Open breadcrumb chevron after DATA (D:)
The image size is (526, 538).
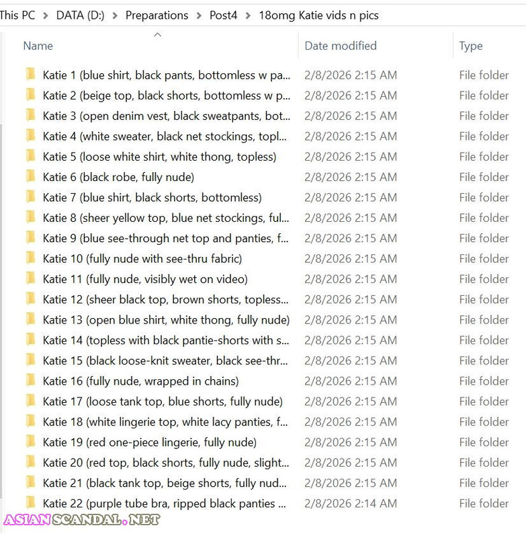115,15
